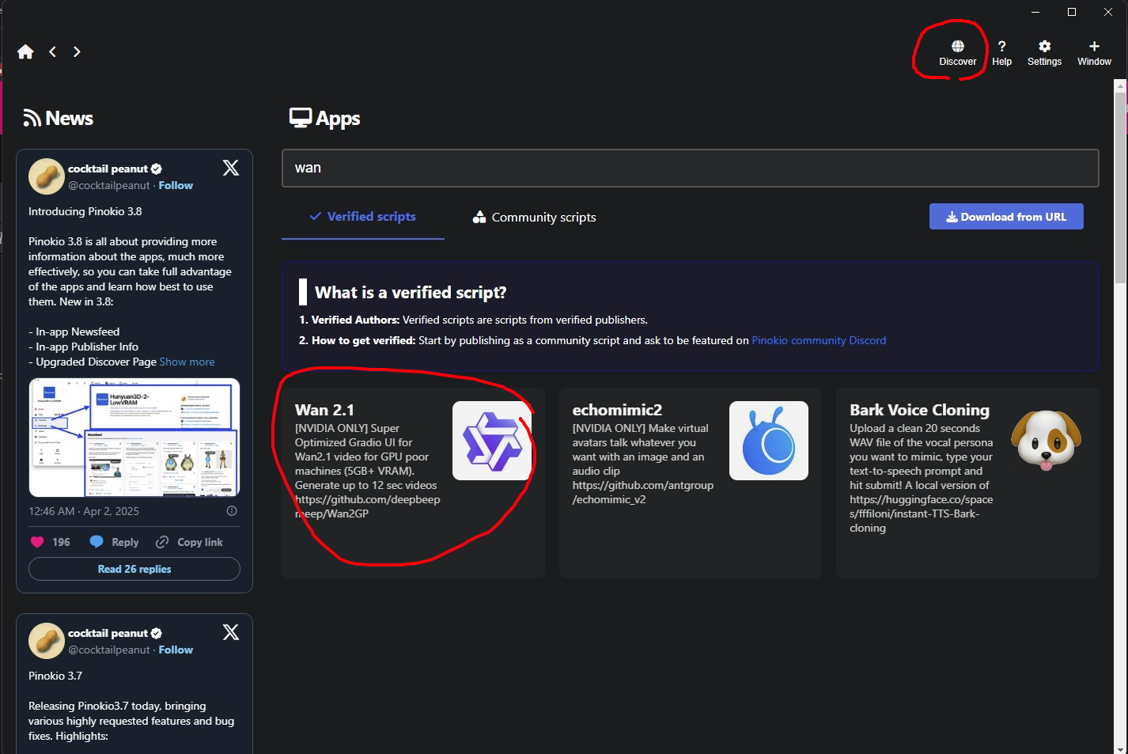Open the Discover page

point(957,53)
